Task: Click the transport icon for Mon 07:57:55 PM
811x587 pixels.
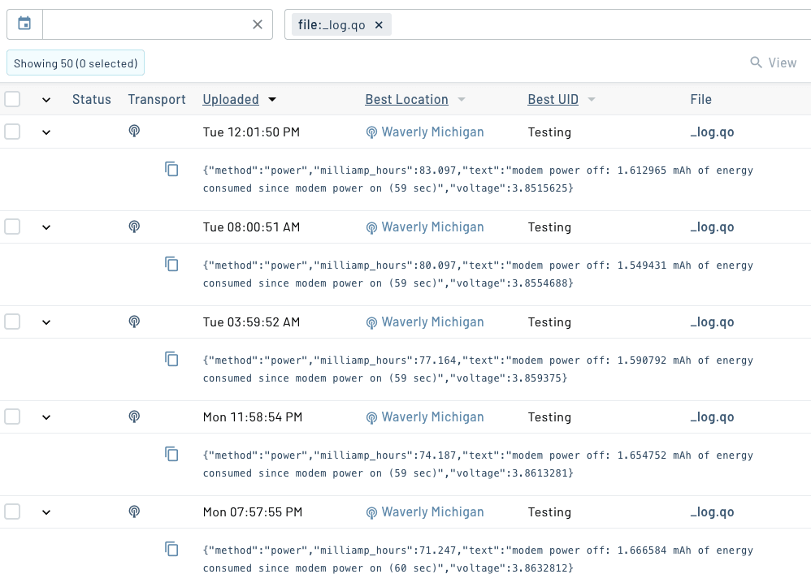Action: click(x=134, y=511)
